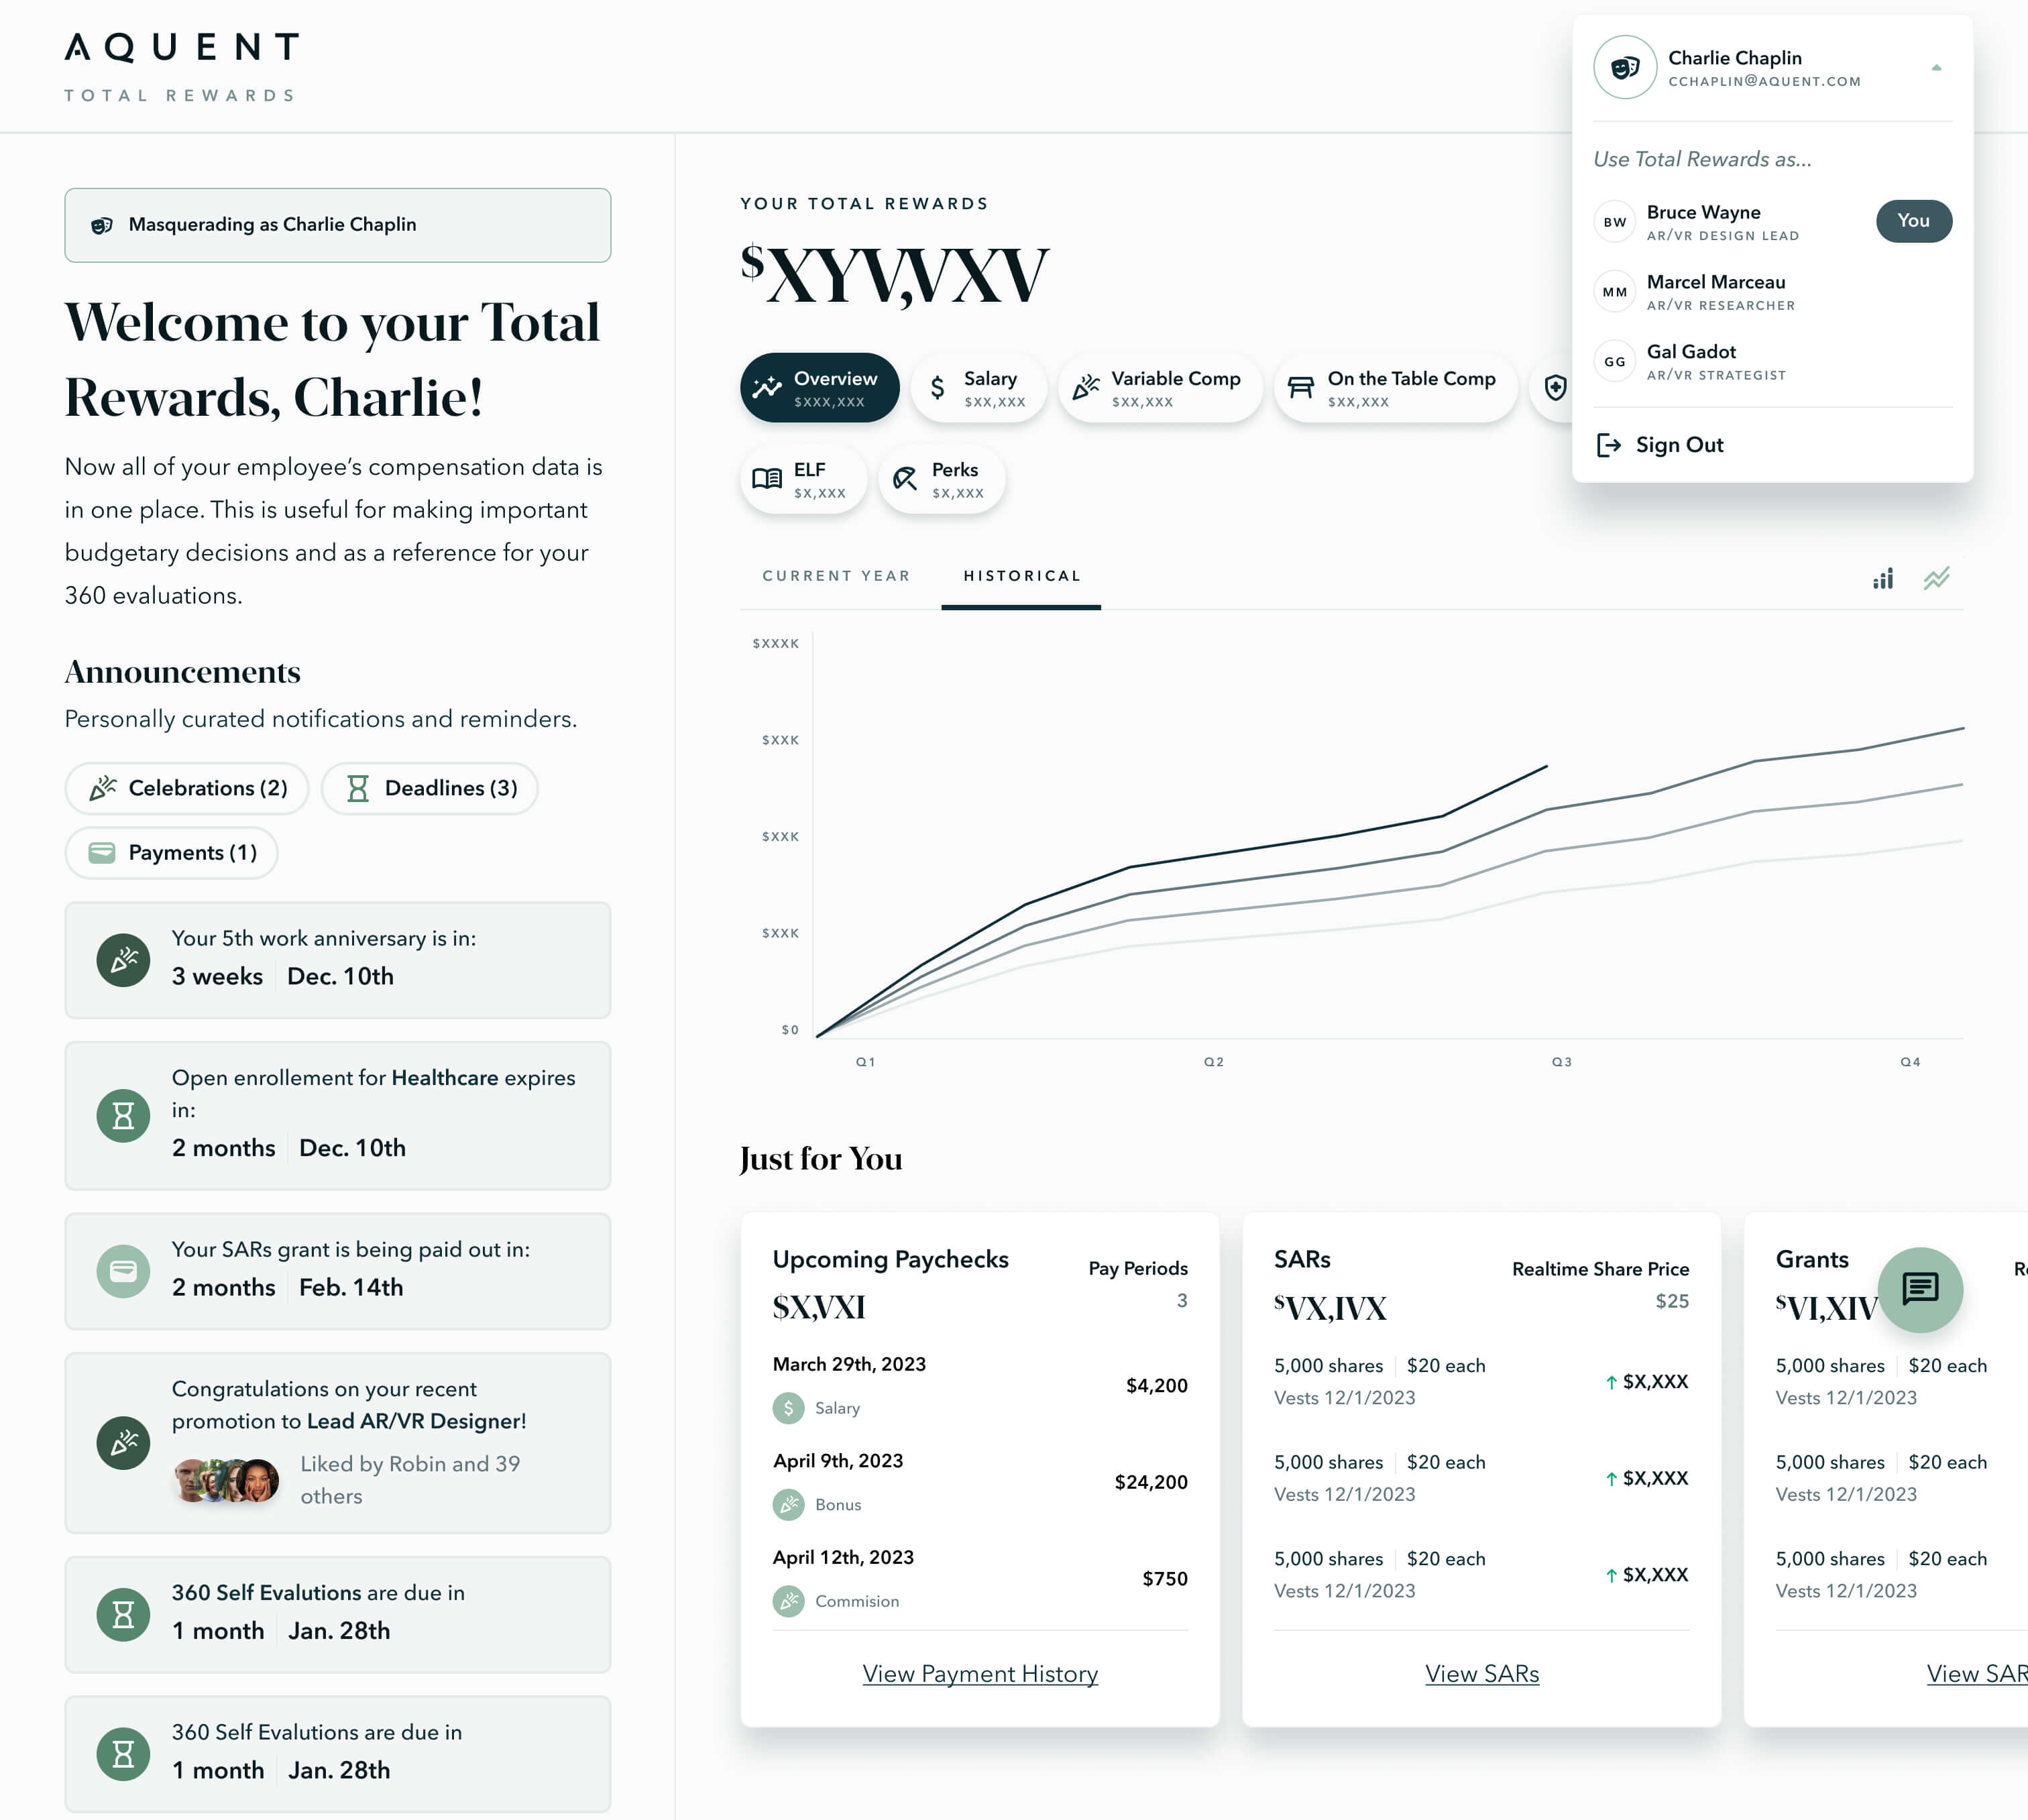Click the Sign Out arrow icon
Screen dimensions: 2028x1820
point(1608,445)
